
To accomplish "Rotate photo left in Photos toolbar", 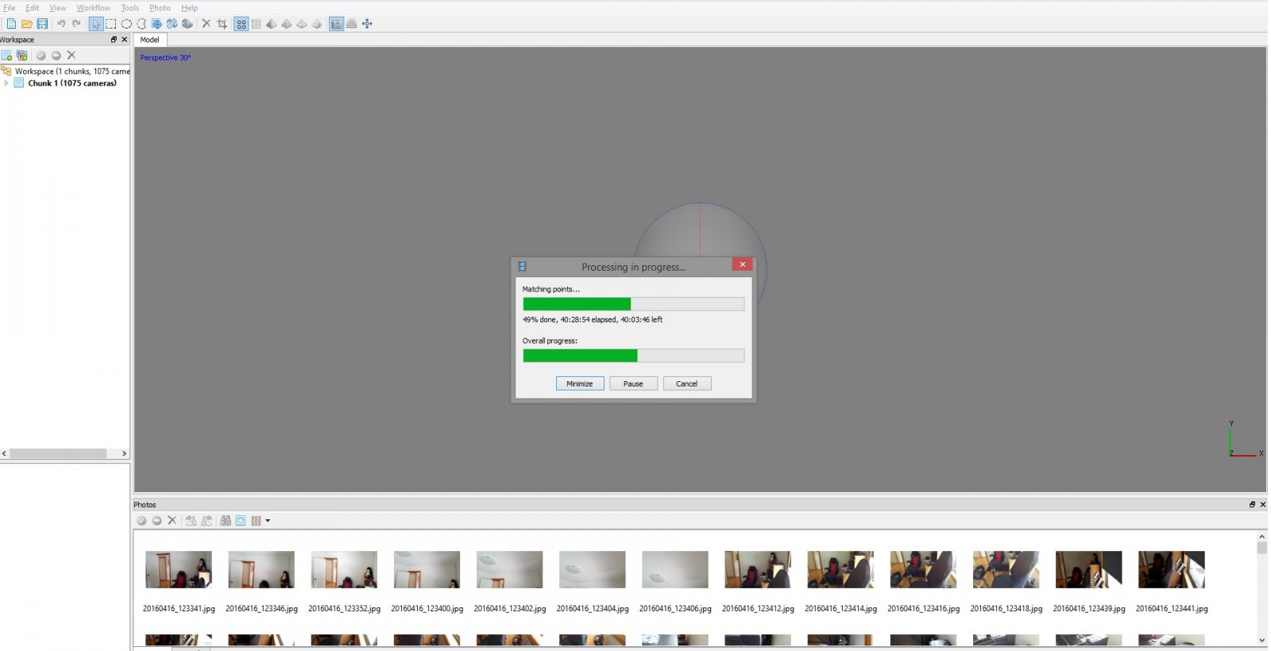I will [x=207, y=521].
